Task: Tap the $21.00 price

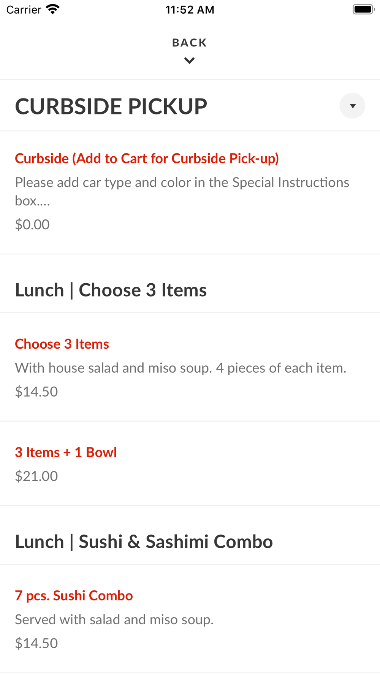Action: 36,476
